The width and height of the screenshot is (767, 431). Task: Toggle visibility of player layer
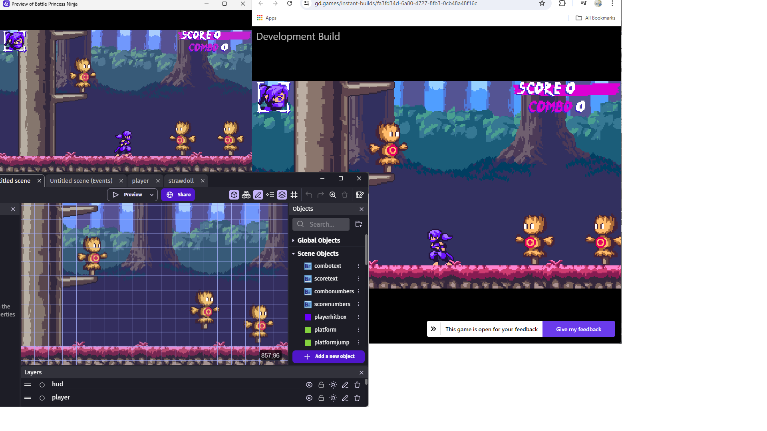tap(309, 398)
